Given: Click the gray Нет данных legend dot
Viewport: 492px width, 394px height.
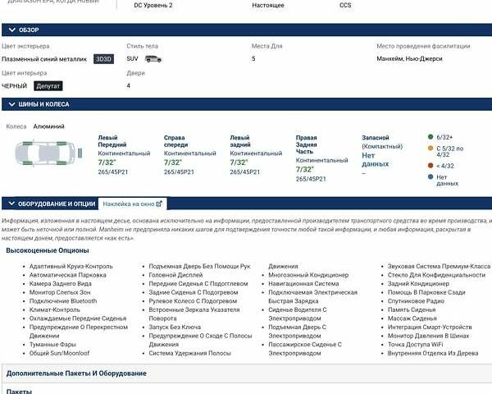Looking at the screenshot, I should 430,176.
